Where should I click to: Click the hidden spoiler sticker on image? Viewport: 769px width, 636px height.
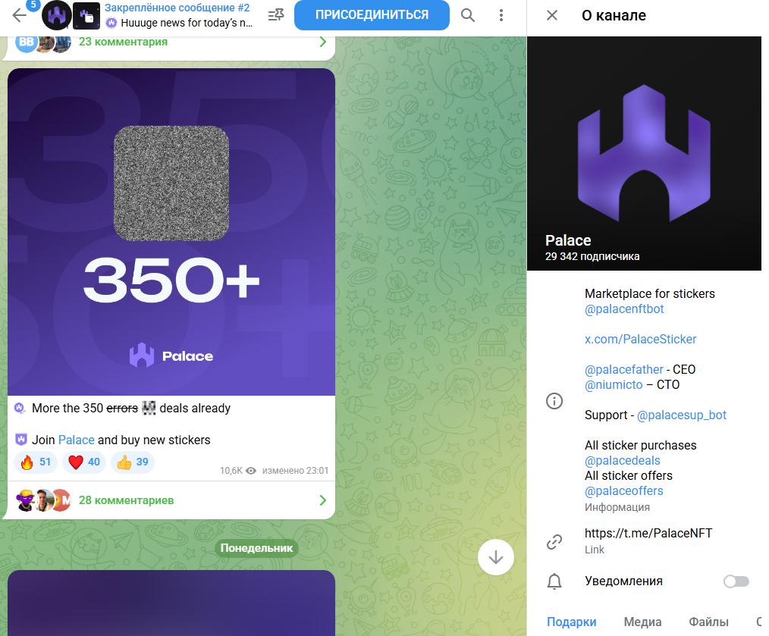pos(171,183)
